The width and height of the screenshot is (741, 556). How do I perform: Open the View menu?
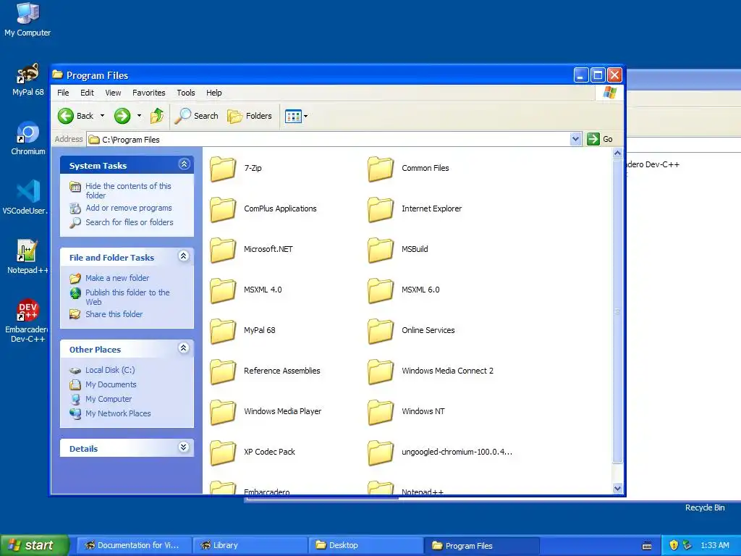click(x=113, y=93)
